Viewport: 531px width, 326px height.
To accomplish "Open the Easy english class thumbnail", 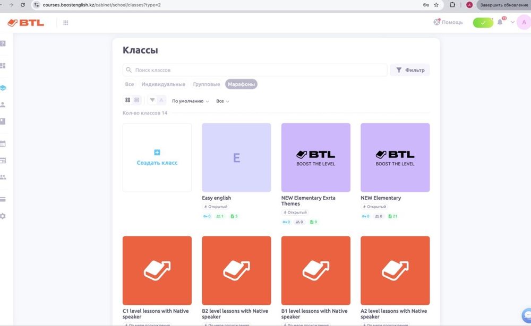I will 236,157.
